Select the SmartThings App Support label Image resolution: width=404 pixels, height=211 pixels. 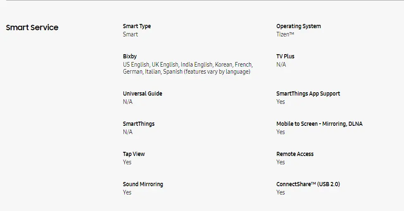(308, 94)
